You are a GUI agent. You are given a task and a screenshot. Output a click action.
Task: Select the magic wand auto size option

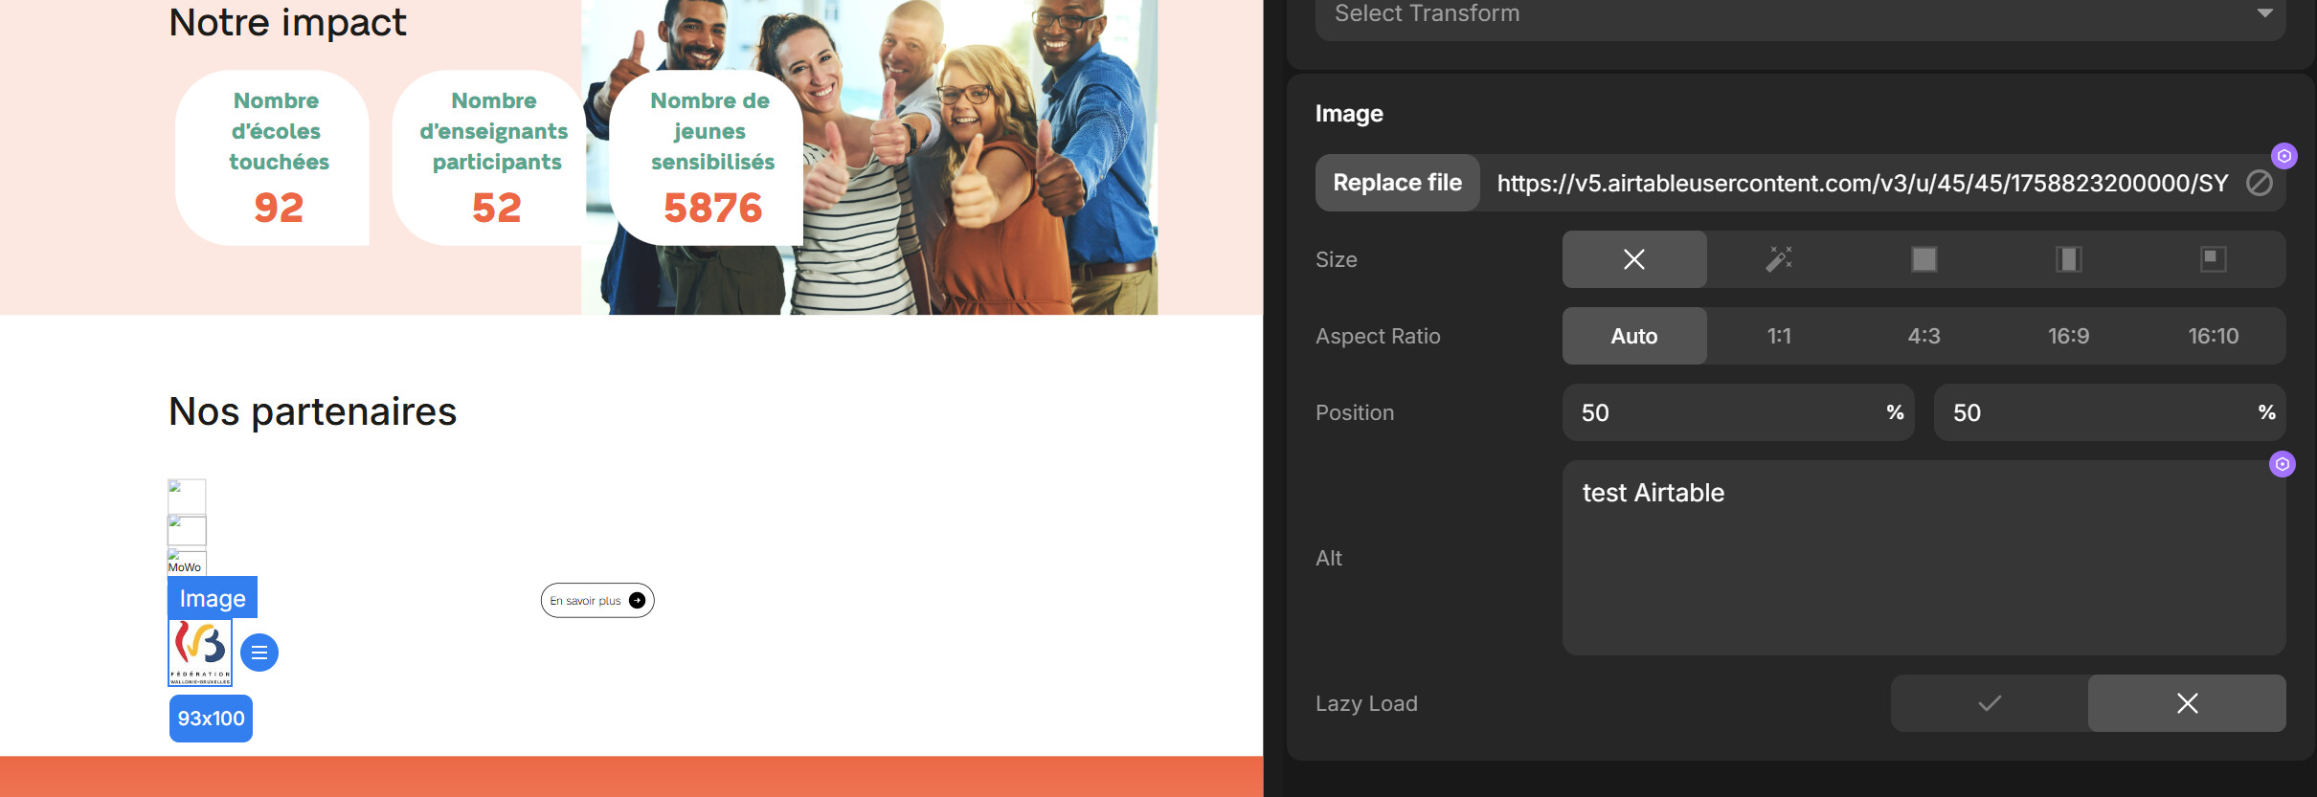coord(1778,259)
